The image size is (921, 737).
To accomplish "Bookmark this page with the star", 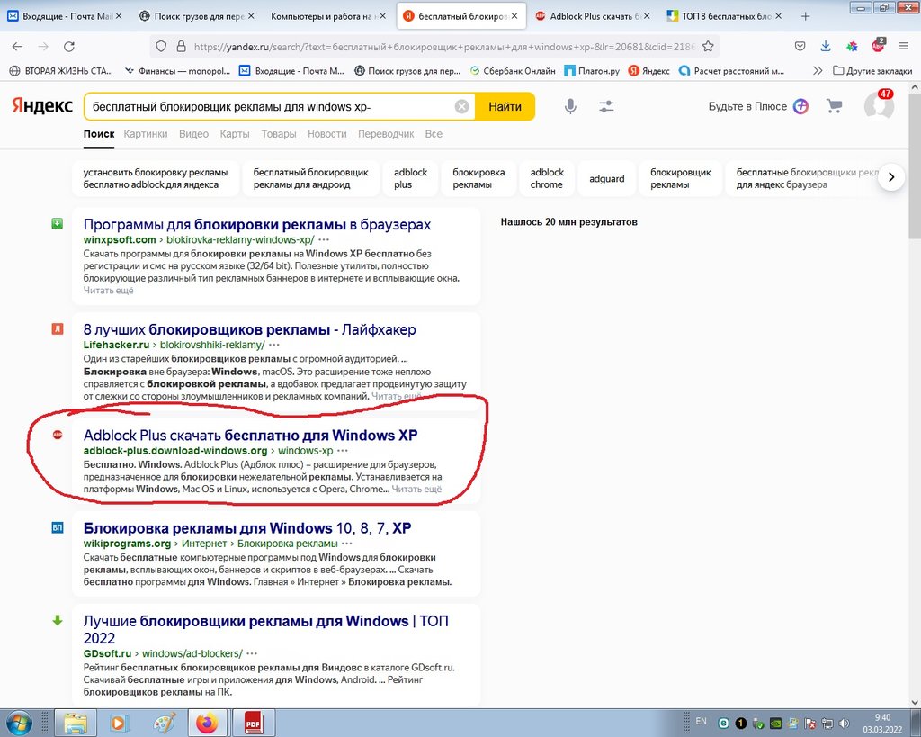I will point(709,47).
